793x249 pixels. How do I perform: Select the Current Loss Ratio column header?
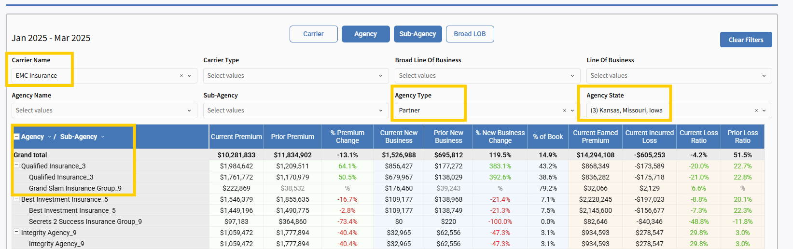coord(698,137)
